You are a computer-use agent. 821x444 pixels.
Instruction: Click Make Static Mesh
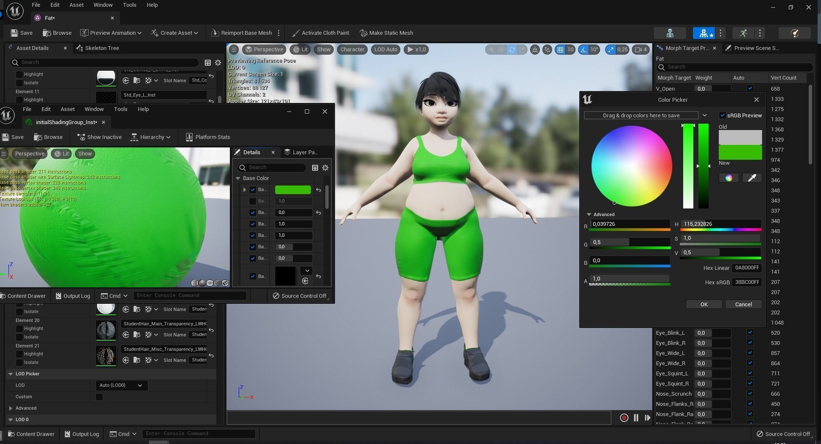coord(386,33)
